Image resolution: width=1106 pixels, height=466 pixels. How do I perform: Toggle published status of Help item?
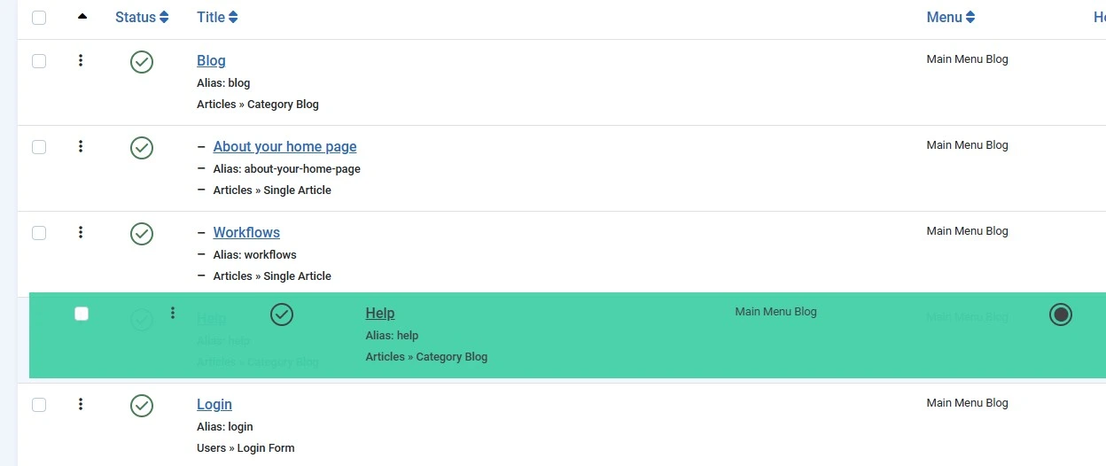coord(282,315)
